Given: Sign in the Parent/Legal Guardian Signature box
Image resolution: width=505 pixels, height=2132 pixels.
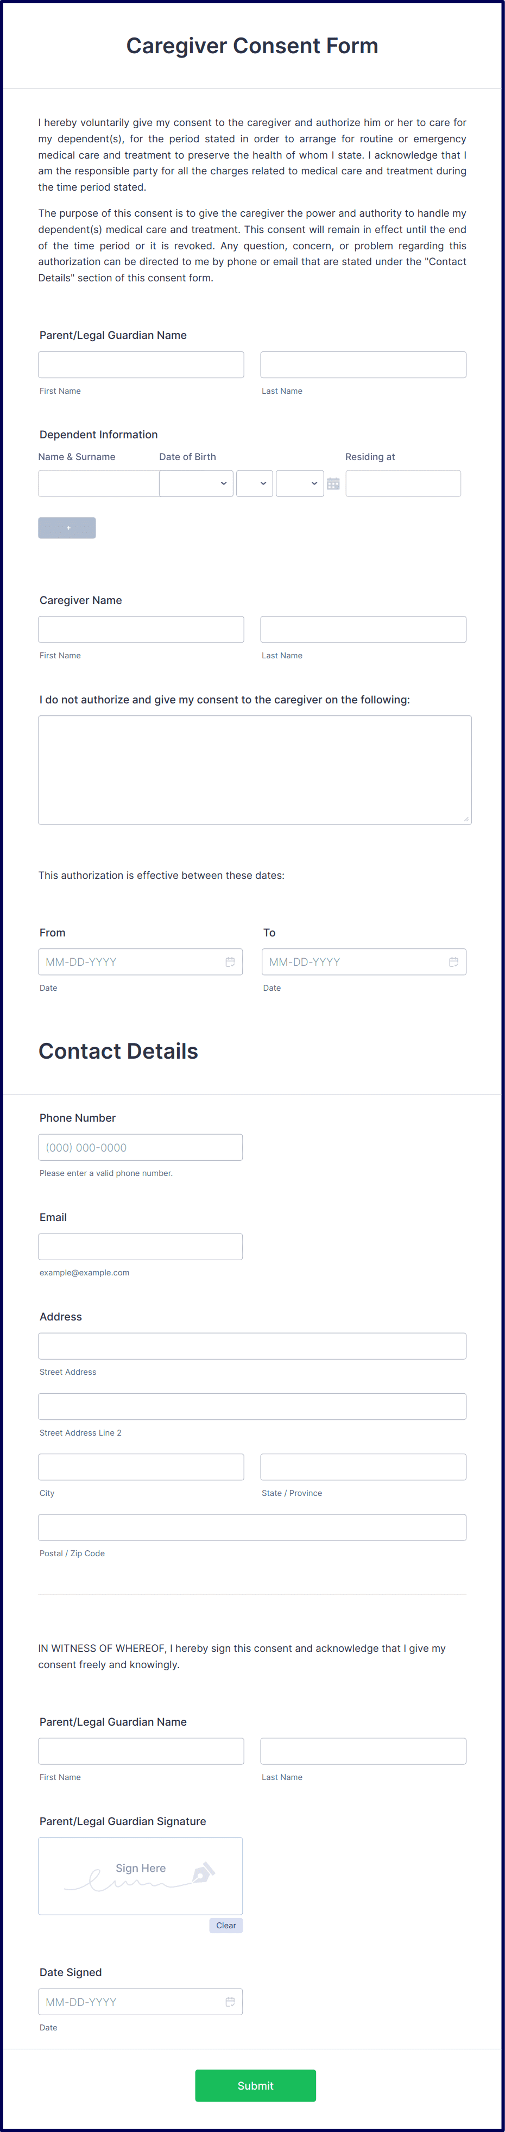Looking at the screenshot, I should [141, 1876].
